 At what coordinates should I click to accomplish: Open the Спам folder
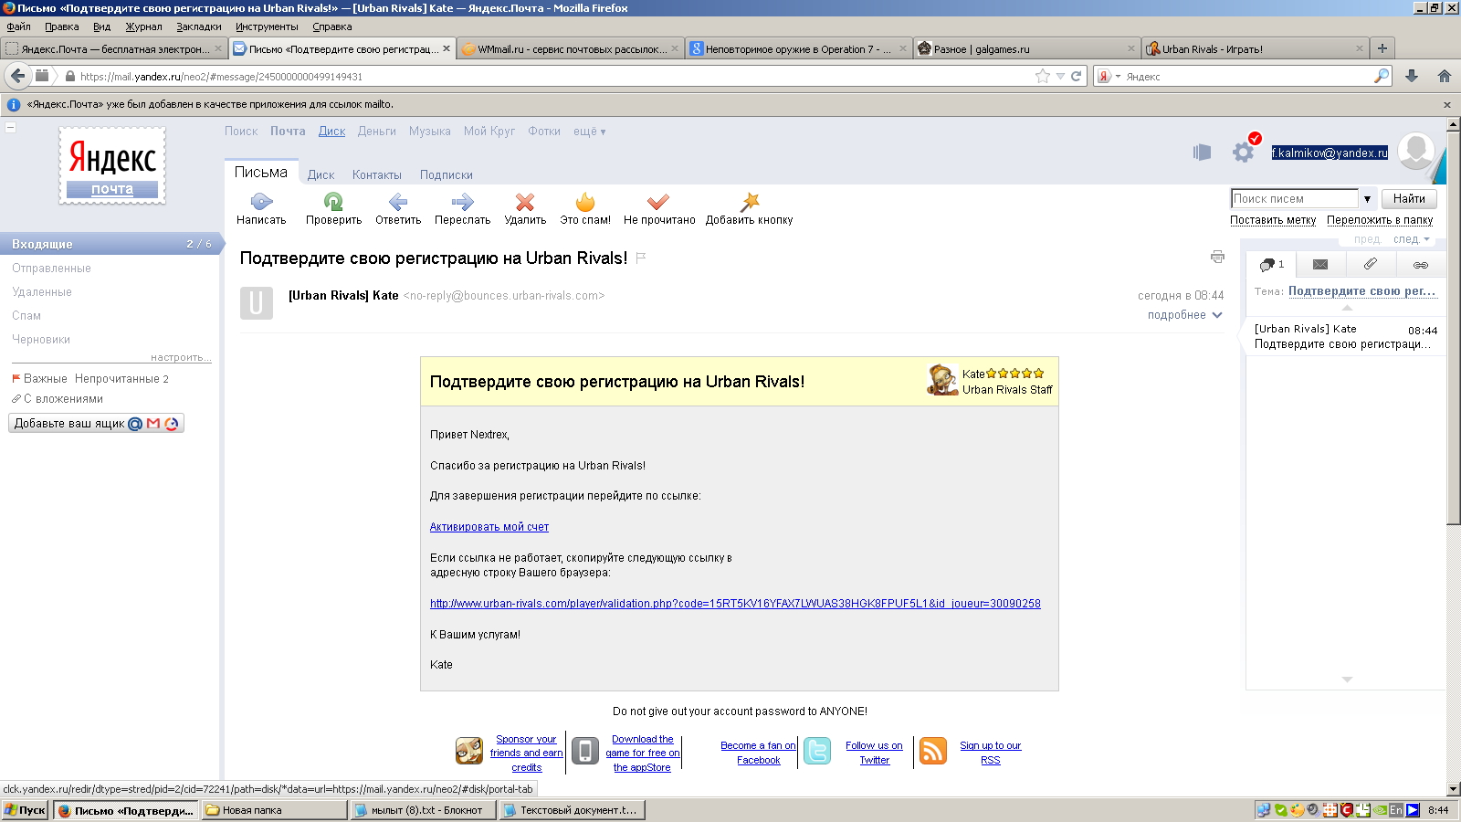pyautogui.click(x=26, y=316)
